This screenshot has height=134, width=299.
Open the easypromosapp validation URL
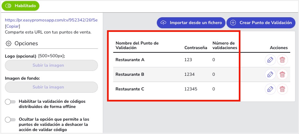[x=51, y=20]
